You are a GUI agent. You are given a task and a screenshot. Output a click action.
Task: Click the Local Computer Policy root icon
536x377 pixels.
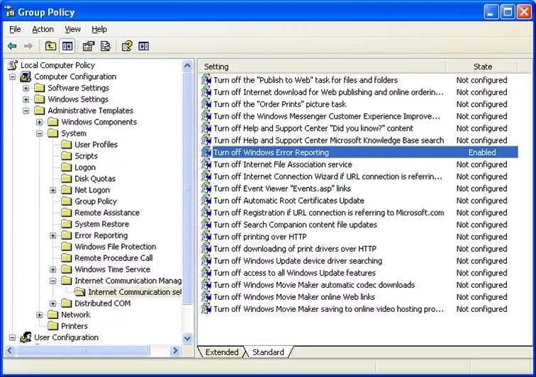13,65
